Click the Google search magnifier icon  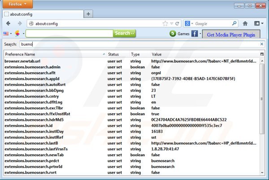coord(234,23)
